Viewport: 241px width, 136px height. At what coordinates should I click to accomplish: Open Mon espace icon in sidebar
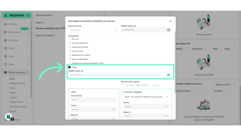pos(5,40)
